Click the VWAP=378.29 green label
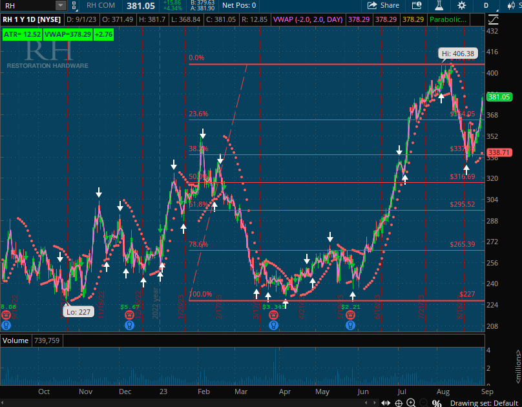 (x=68, y=34)
